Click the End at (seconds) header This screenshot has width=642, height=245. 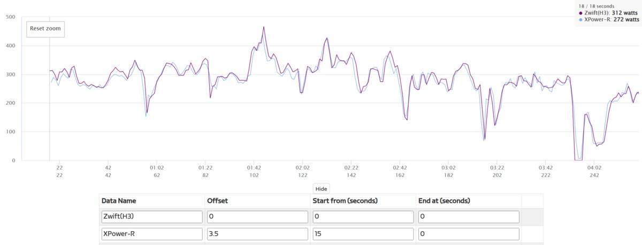(x=444, y=201)
